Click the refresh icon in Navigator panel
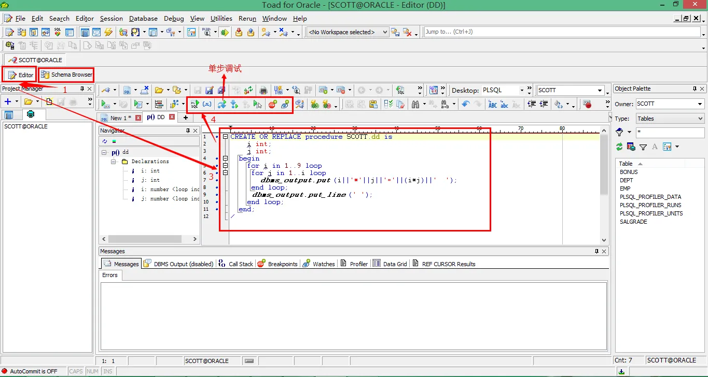 pos(105,141)
